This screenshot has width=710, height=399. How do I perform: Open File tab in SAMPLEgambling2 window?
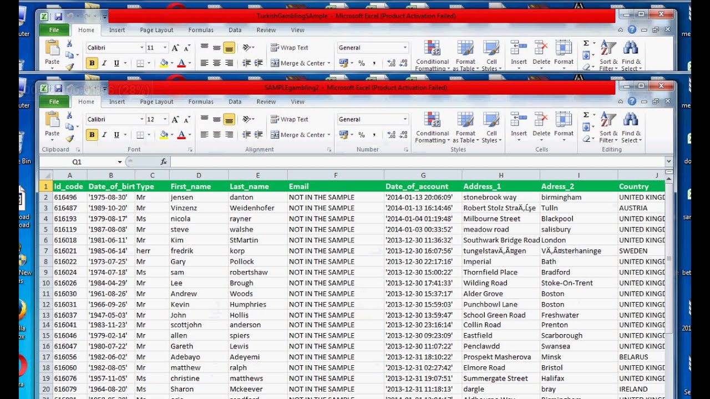pos(54,101)
